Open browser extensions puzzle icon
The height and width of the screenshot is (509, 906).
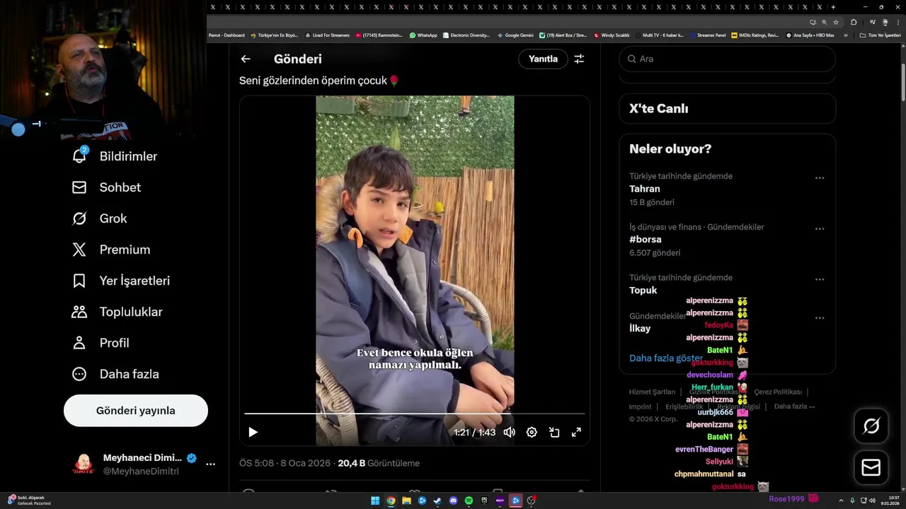(854, 22)
